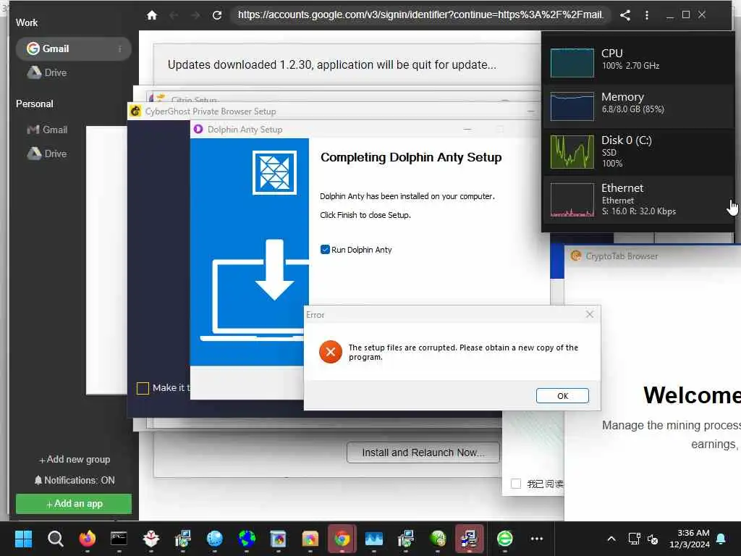Click the CyberGhost icon in title bar
The image size is (741, 556).
click(135, 111)
